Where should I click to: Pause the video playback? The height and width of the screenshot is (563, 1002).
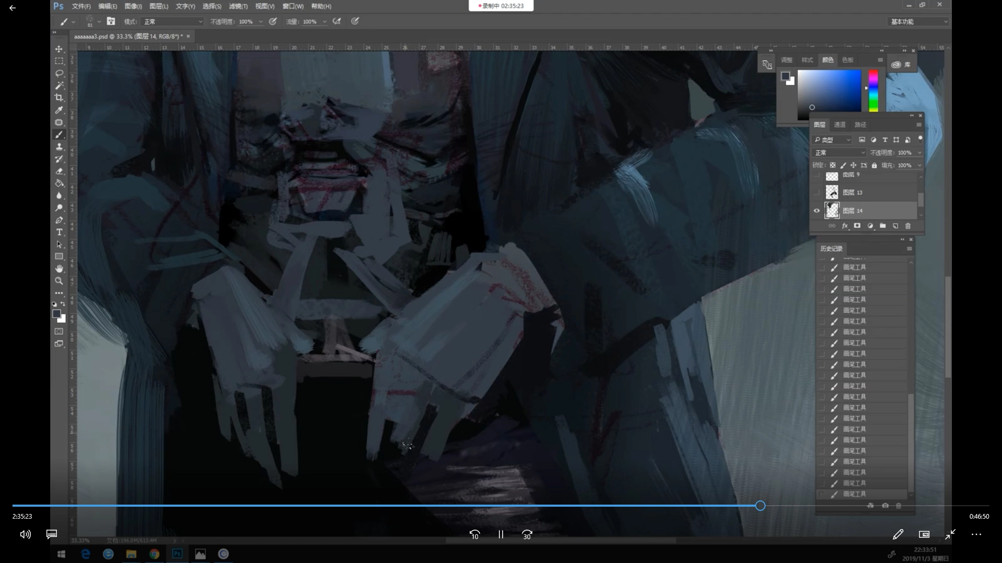pos(500,534)
